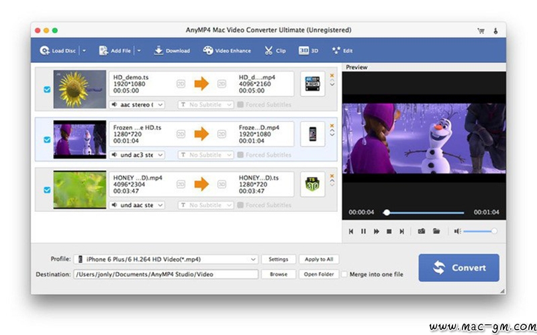Screen dimensions: 537x335
Task: Click the Destination path input field
Action: click(x=166, y=274)
